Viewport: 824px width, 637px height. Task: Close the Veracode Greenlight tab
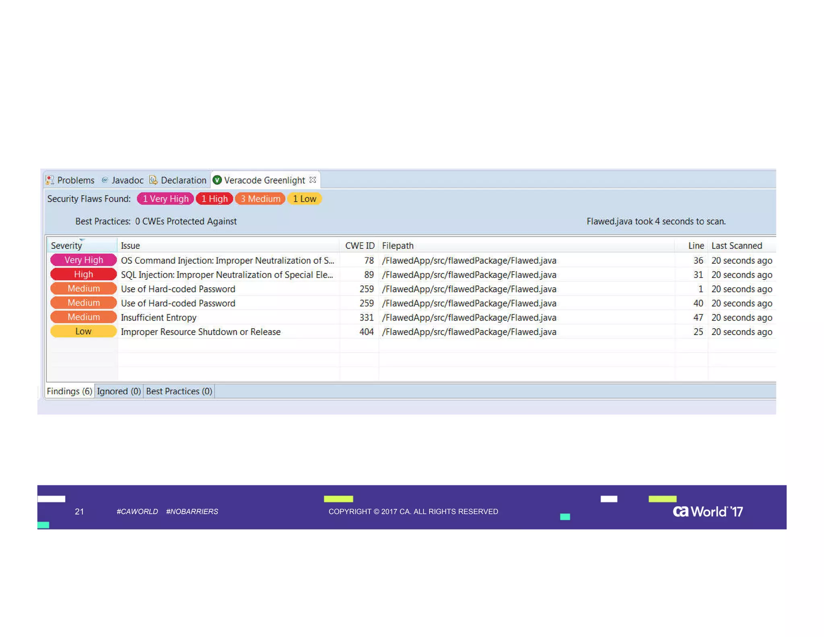pyautogui.click(x=313, y=180)
